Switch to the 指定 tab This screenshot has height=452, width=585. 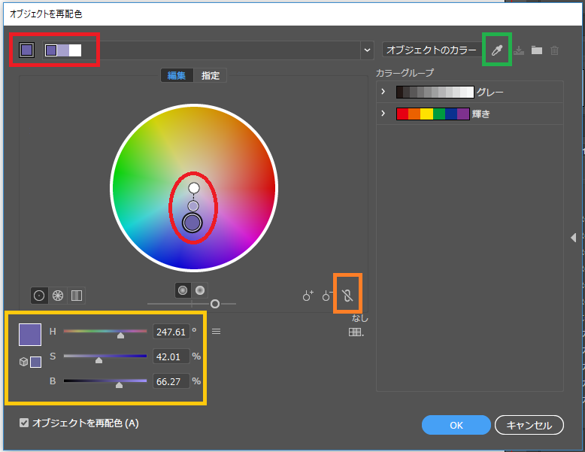(211, 75)
